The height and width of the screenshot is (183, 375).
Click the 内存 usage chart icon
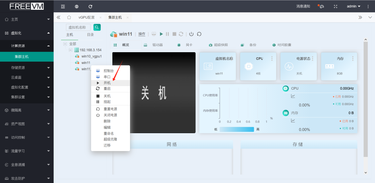(293, 120)
